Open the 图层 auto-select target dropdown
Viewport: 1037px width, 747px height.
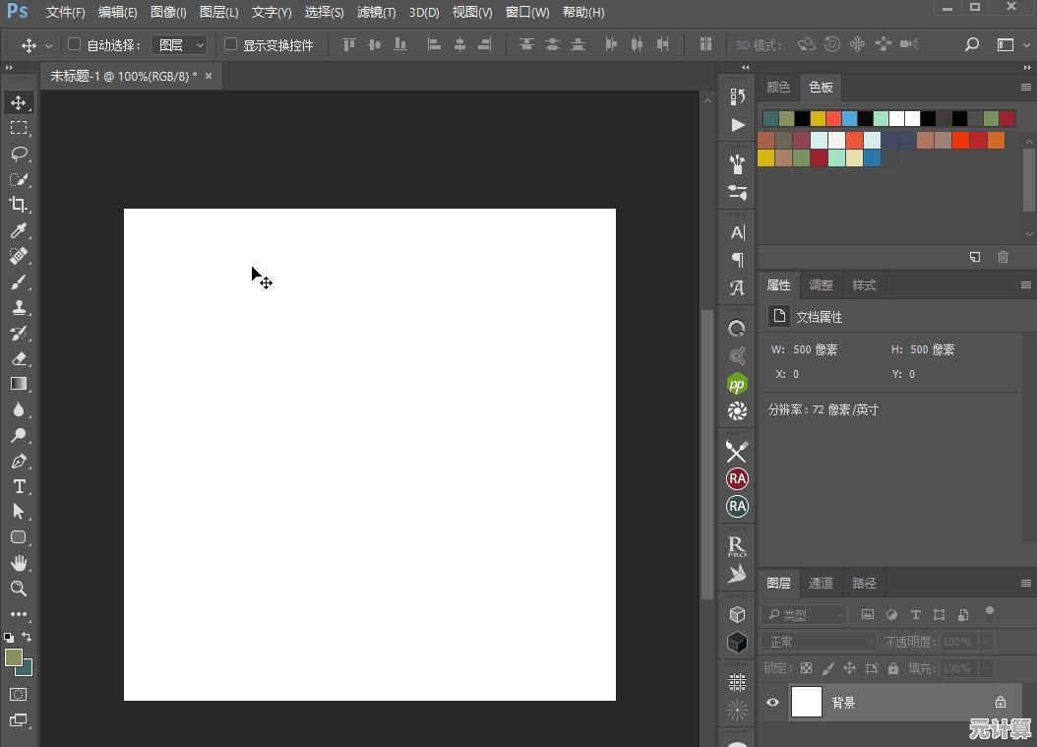180,45
